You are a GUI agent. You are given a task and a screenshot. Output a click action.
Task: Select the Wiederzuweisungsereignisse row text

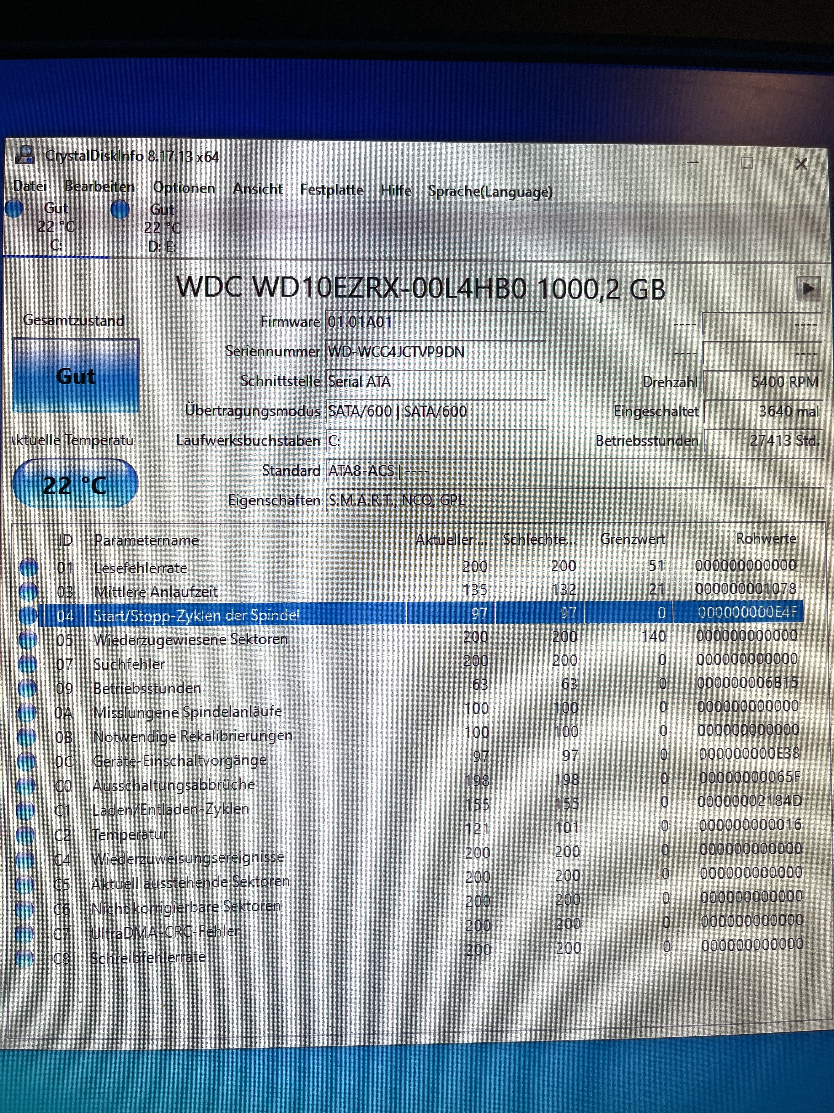pos(188,857)
